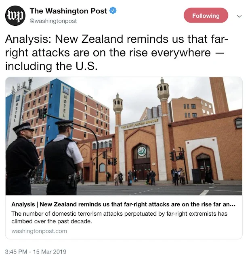This screenshot has width=252, height=258.
Task: Open The Washington Post display name
Action: [x=68, y=11]
